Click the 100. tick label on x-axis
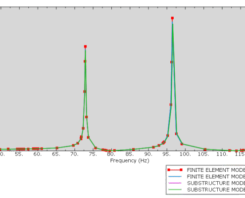245x198 pixels. point(185,154)
